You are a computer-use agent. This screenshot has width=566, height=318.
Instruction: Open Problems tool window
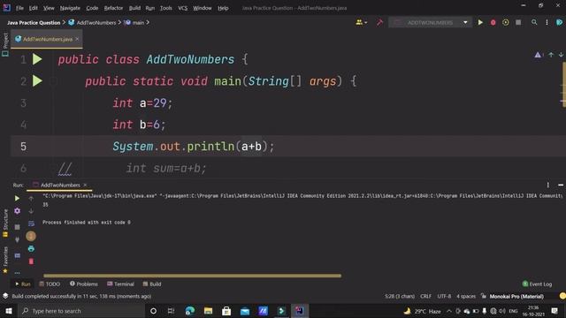tap(84, 284)
